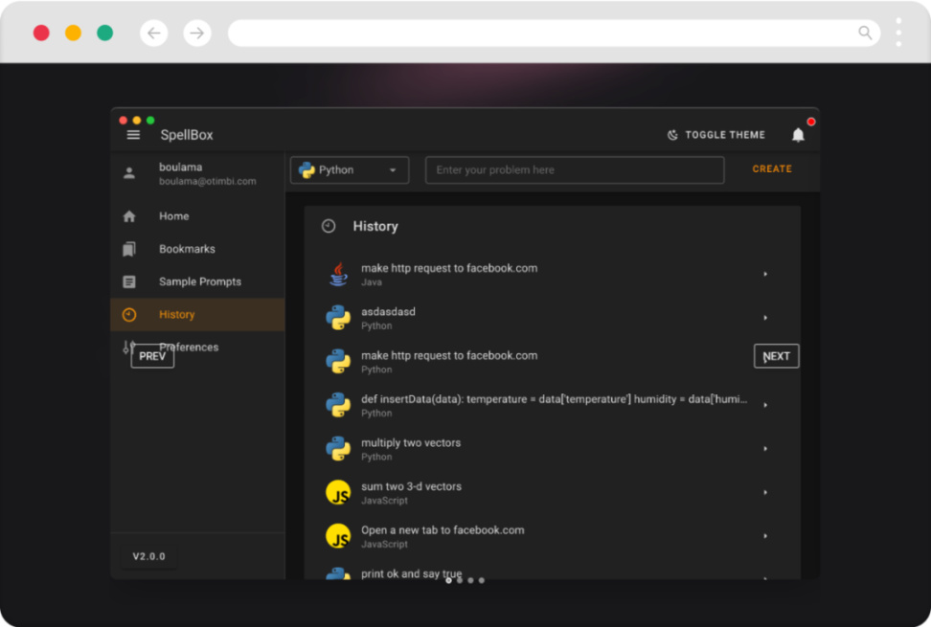Image resolution: width=931 pixels, height=627 pixels.
Task: Click the NEXT slide button
Action: (x=776, y=356)
